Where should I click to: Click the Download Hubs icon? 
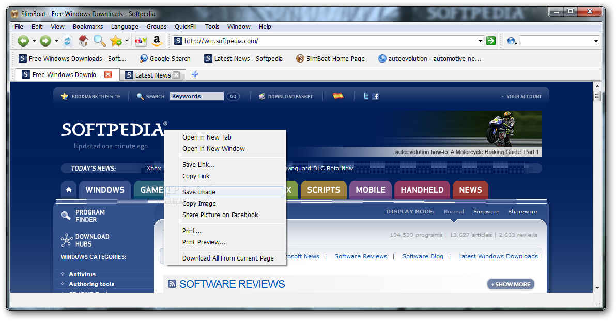tap(66, 240)
